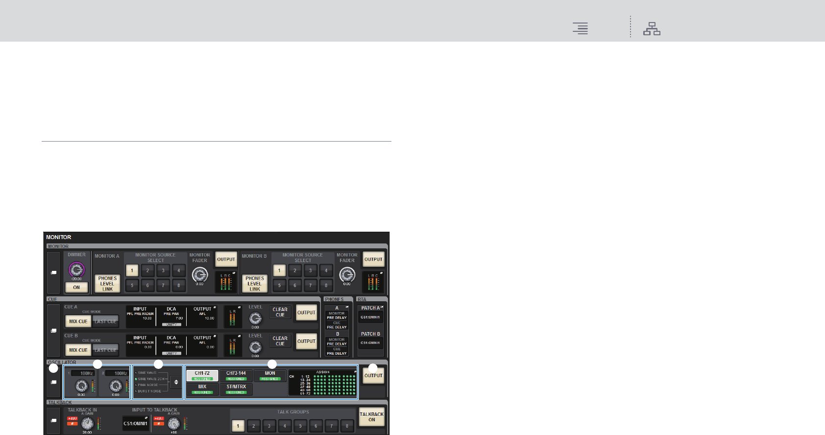Toggle the Oscillator OUTPUT button
The image size is (825, 435).
coord(373,376)
